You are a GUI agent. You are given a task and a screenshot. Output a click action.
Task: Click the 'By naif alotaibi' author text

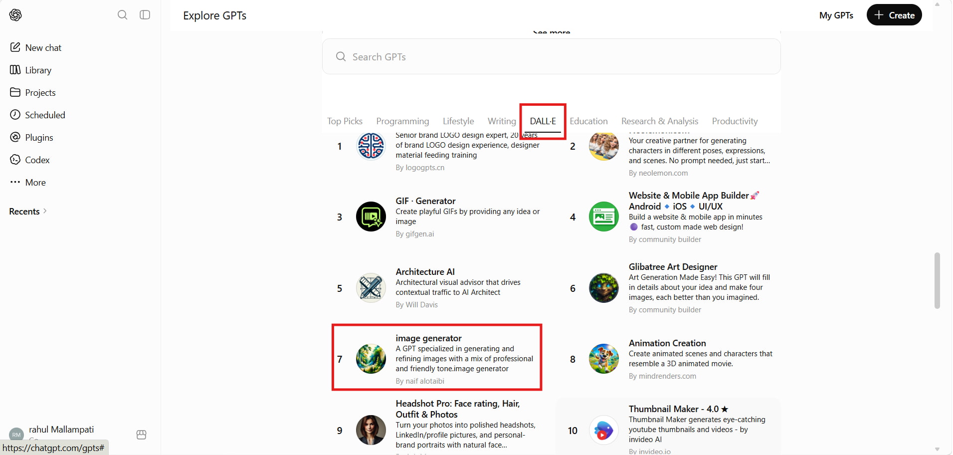tap(420, 381)
